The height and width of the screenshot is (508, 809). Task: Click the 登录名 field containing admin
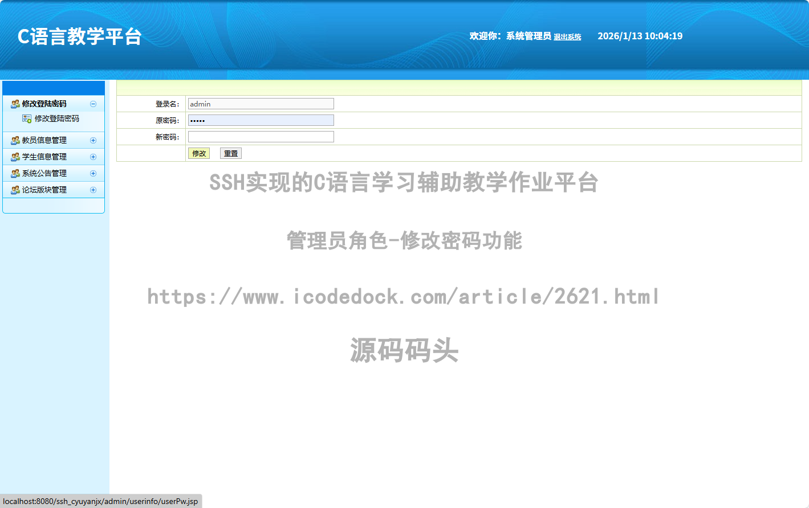pyautogui.click(x=261, y=104)
